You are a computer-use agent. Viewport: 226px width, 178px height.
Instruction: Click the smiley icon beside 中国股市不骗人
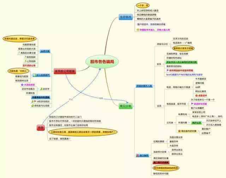click(x=138, y=30)
